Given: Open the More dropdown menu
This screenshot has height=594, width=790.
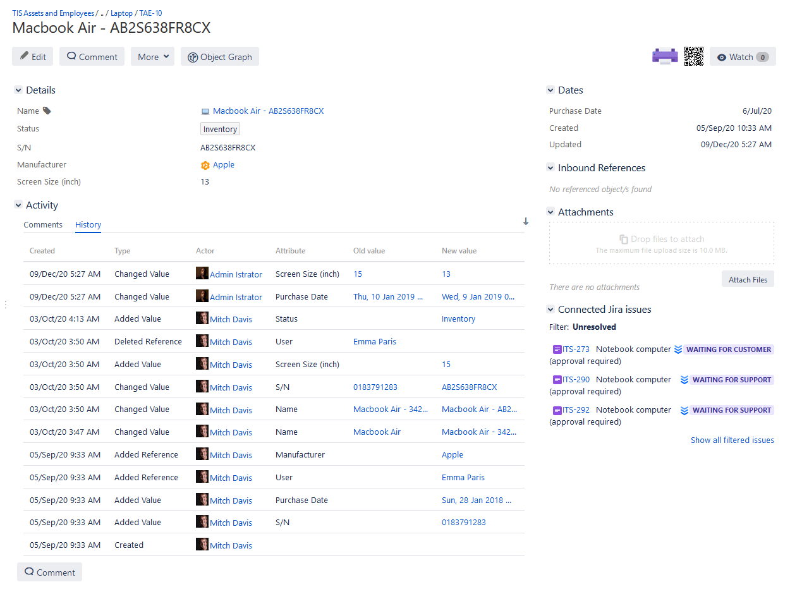Looking at the screenshot, I should pyautogui.click(x=152, y=57).
